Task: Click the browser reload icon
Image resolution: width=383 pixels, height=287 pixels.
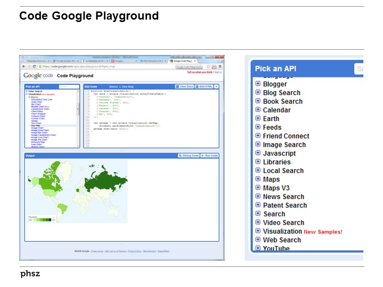Action: [x=34, y=66]
